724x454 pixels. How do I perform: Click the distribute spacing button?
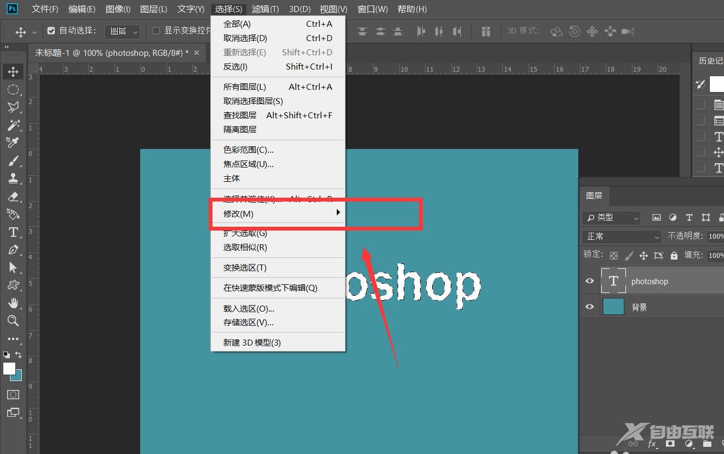point(485,31)
